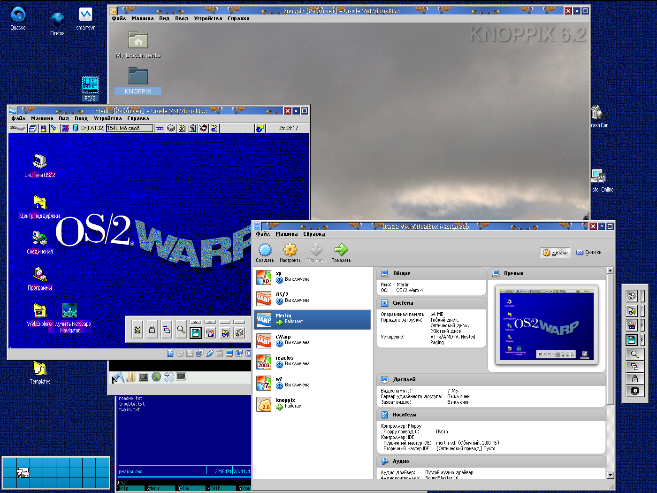Click the padlock icon in host vertical LaunchPad
Screen dimensions: 657x493
634,378
